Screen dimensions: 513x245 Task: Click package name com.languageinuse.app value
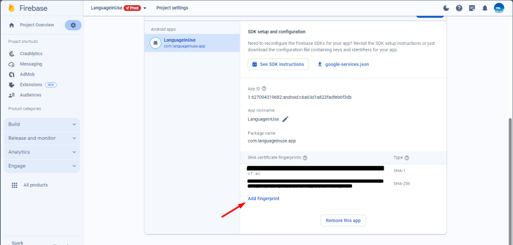tap(272, 141)
